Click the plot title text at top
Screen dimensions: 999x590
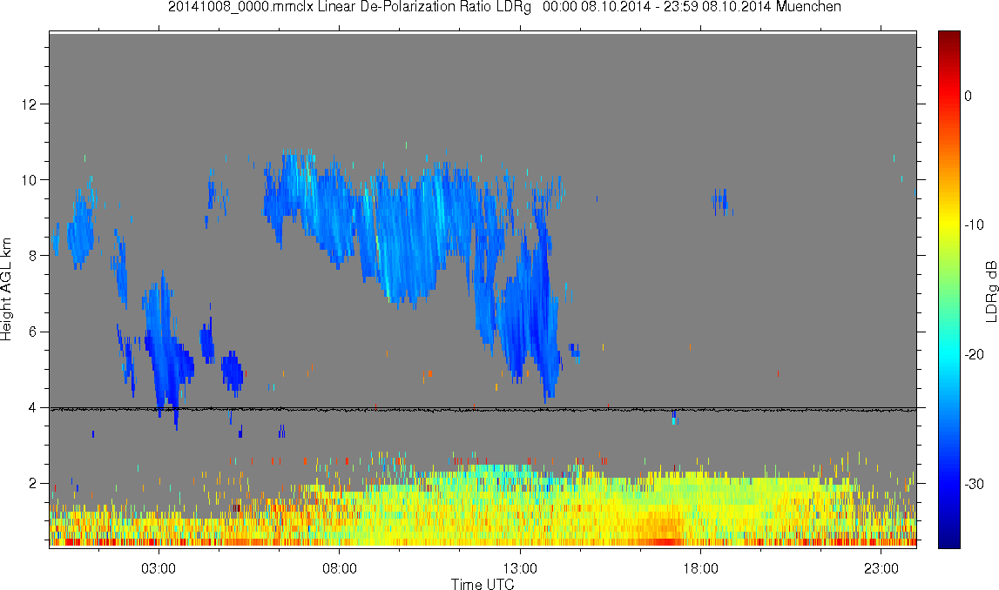click(x=504, y=7)
